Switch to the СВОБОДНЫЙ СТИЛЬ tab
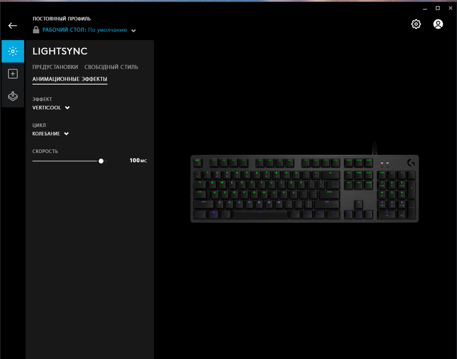The width and height of the screenshot is (457, 359). click(x=111, y=67)
